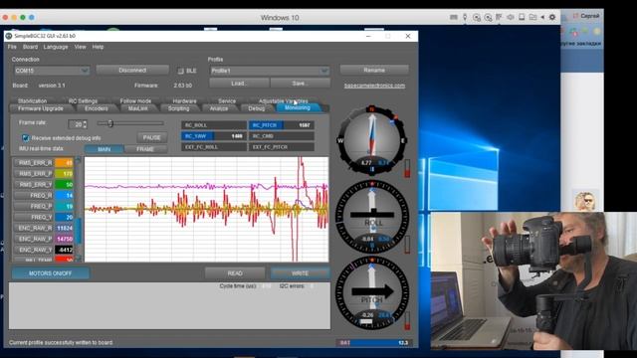Click the green RMS_ERR_Y color swatch
637x358 pixels.
point(64,185)
